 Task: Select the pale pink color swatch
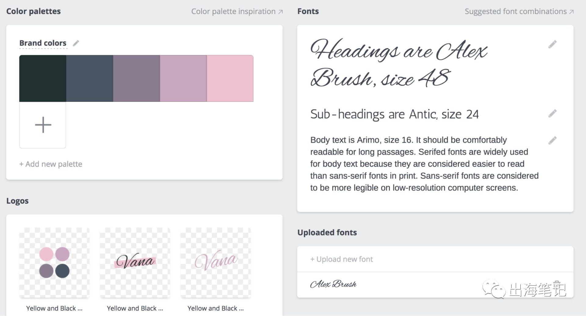tap(230, 78)
